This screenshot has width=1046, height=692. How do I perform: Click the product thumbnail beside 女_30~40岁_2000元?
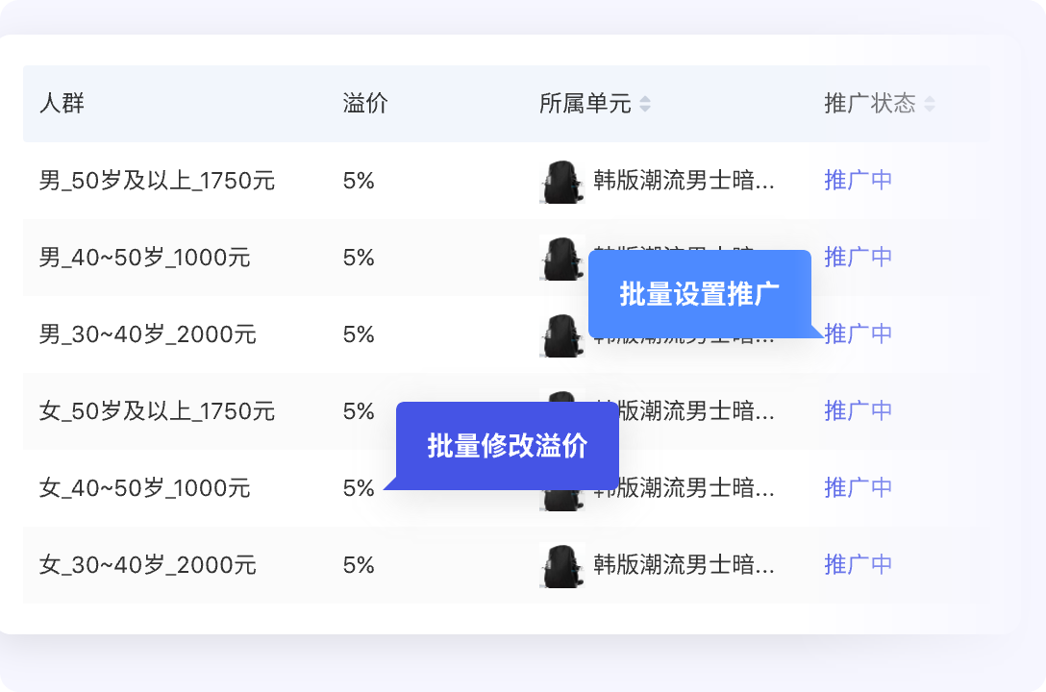point(562,565)
